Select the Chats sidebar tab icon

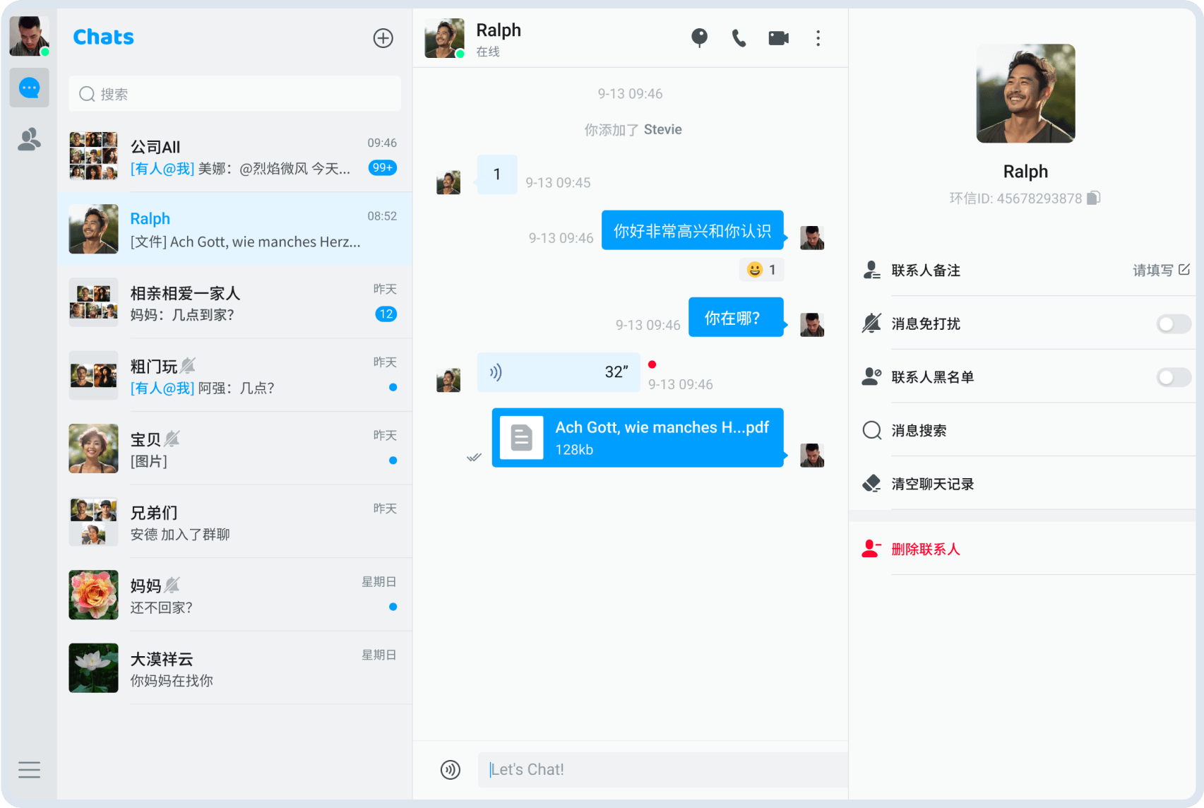click(x=29, y=88)
